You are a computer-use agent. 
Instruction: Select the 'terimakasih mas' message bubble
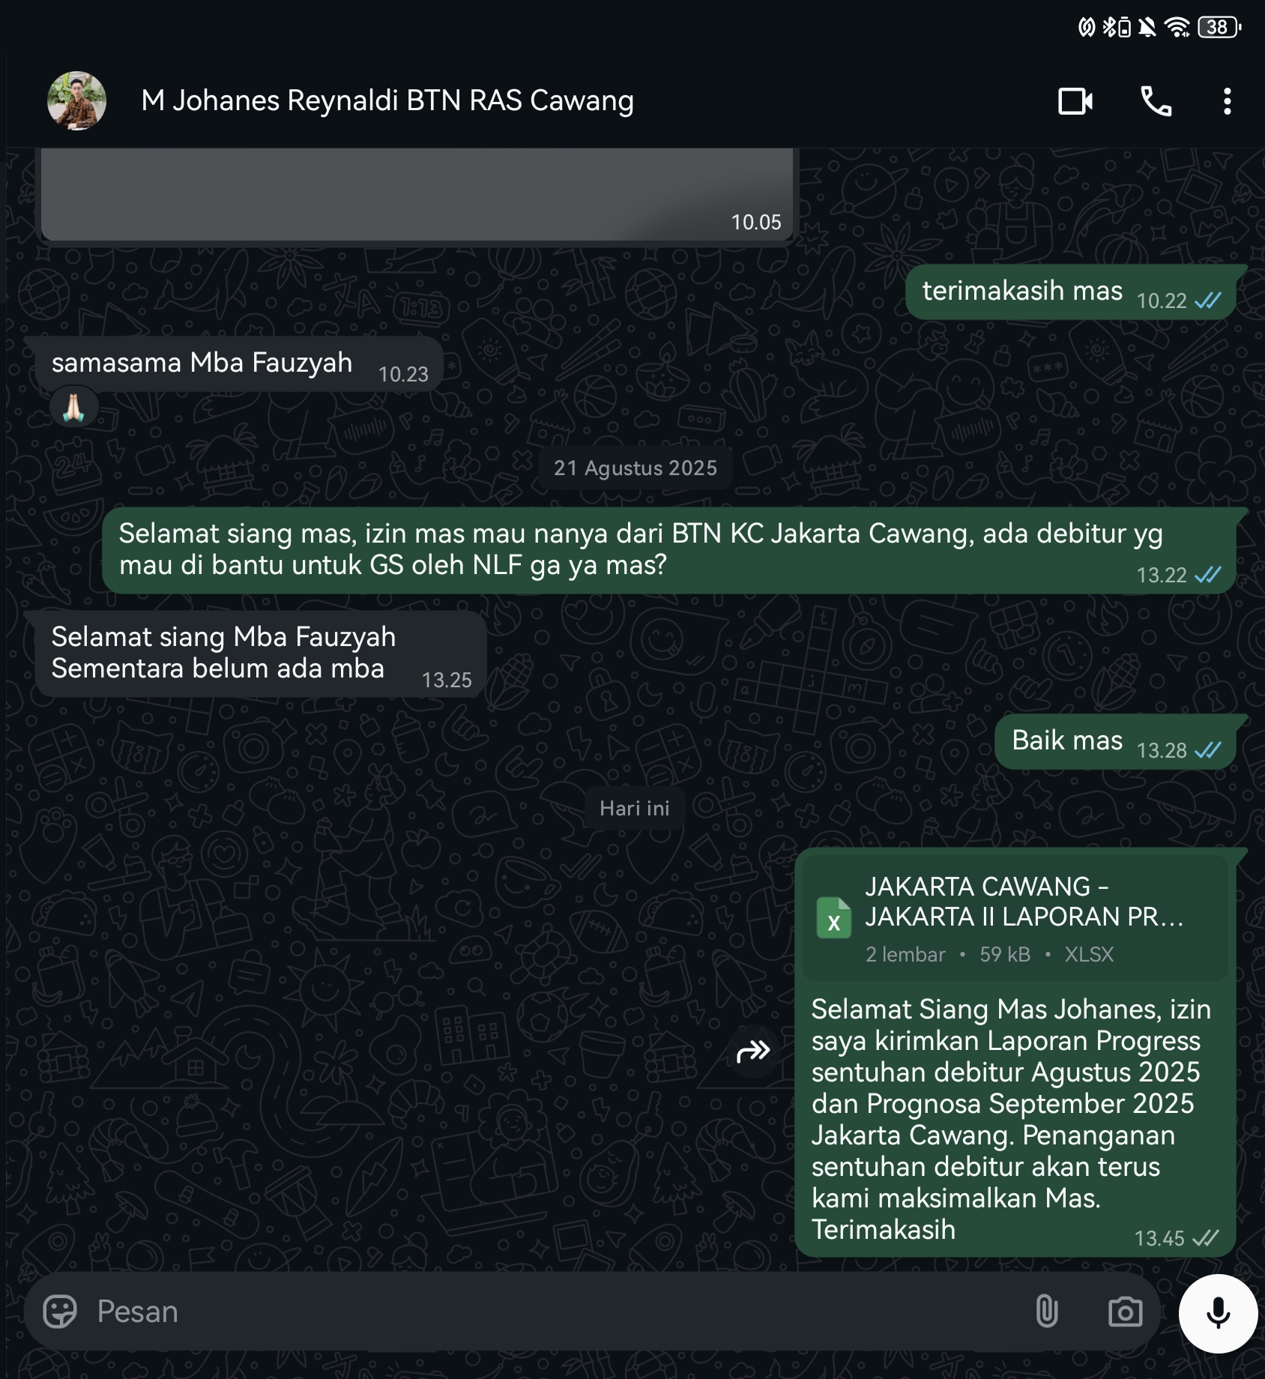1070,292
